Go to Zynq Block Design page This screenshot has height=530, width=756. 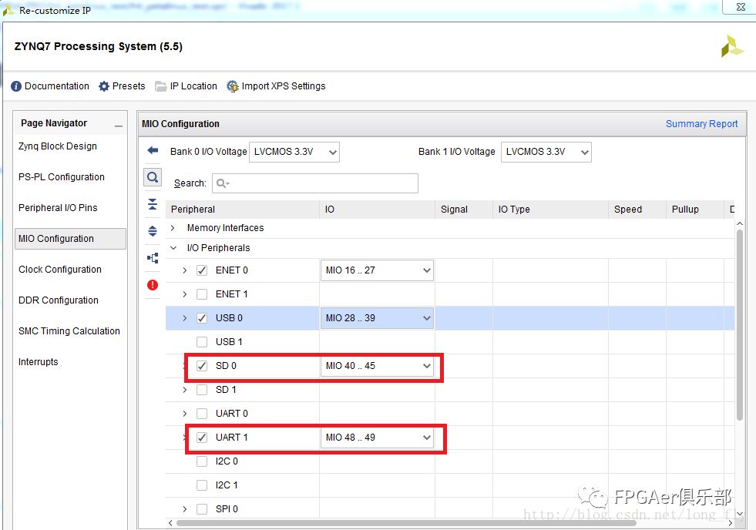tap(57, 146)
